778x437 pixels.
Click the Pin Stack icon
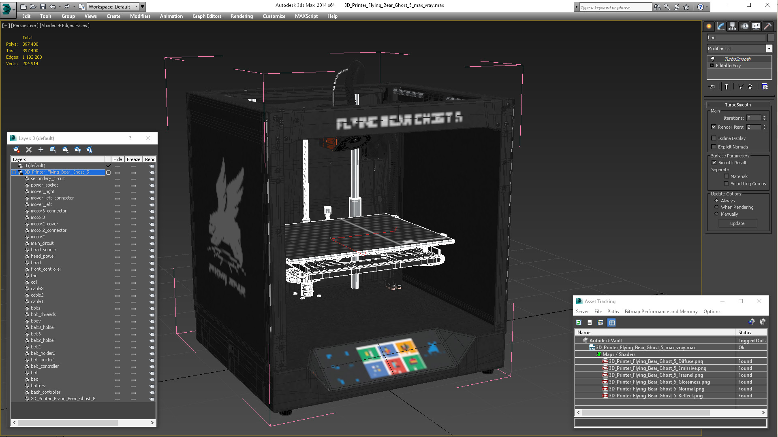click(712, 87)
